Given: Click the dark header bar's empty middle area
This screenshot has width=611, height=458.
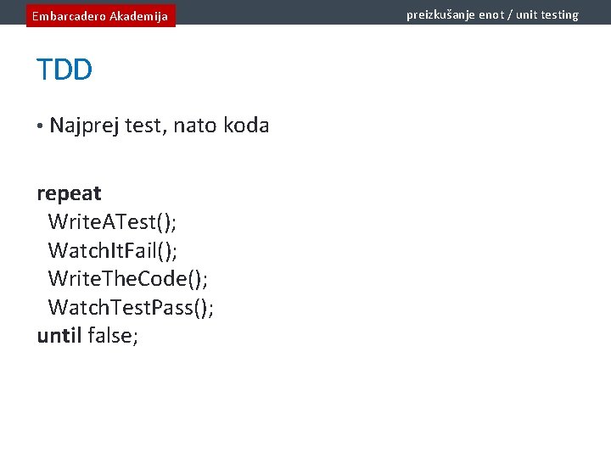Looking at the screenshot, I should click(x=289, y=12).
